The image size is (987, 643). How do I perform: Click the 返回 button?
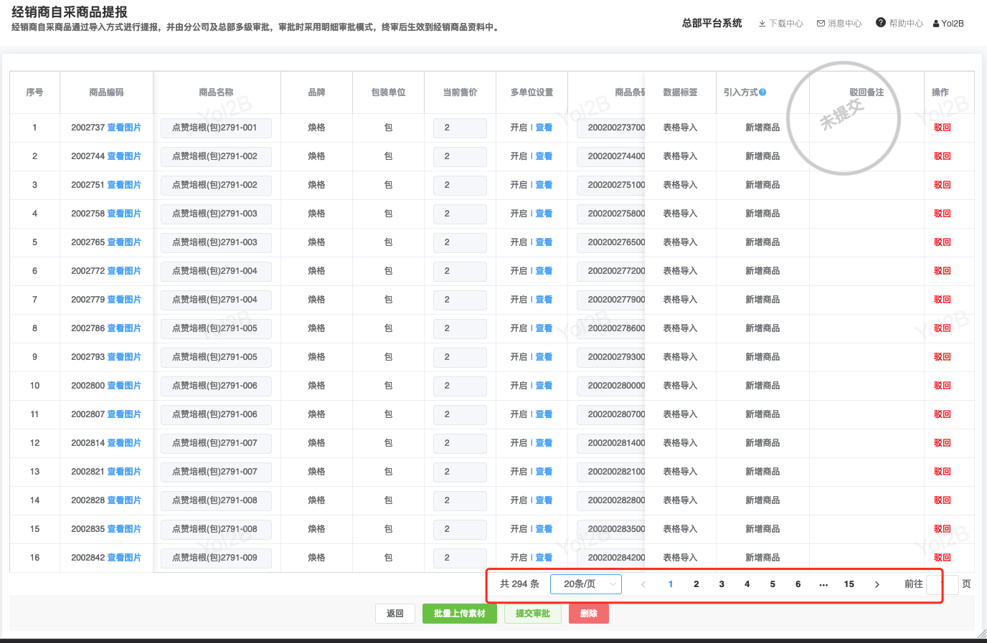coord(395,614)
